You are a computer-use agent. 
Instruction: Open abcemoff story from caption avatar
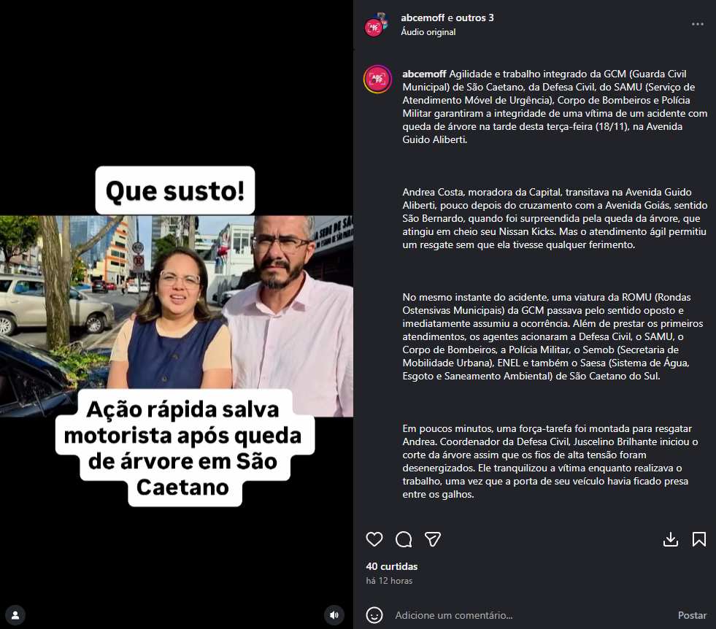coord(377,80)
